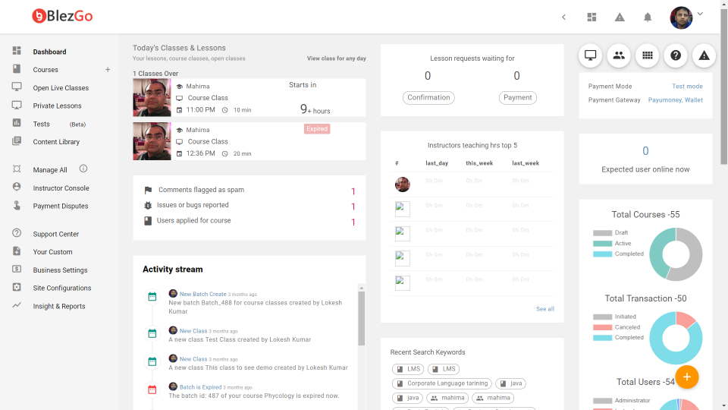The width and height of the screenshot is (728, 410).
Task: Open Business Settings
Action: 60,270
